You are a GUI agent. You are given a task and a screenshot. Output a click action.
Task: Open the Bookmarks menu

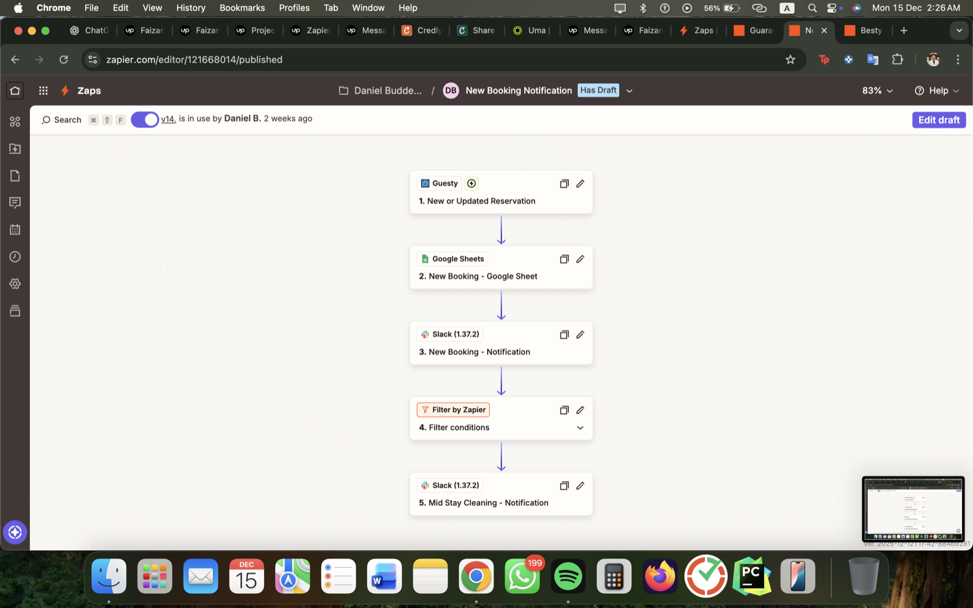(242, 8)
